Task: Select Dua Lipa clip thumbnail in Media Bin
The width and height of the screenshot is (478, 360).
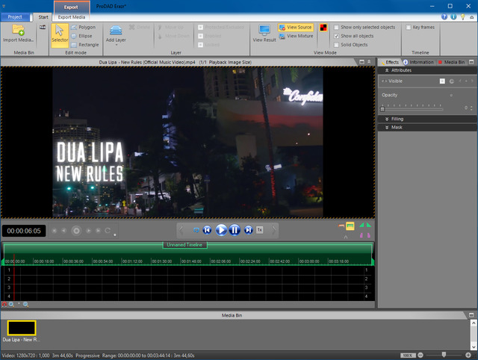Action: [22, 327]
